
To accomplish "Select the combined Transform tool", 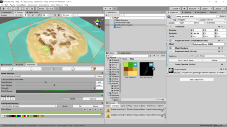I will 27,8.
